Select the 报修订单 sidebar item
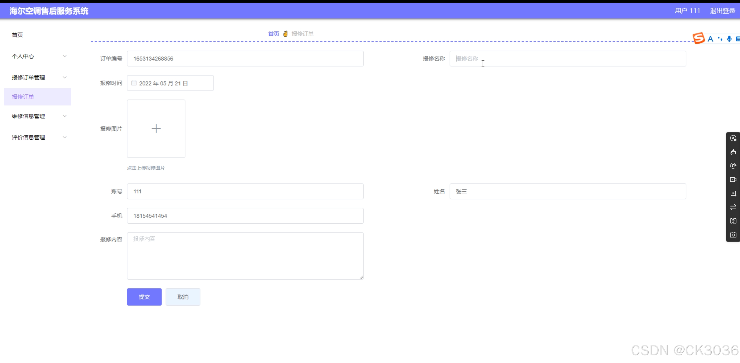Screen dimensions: 740x363 coord(23,97)
